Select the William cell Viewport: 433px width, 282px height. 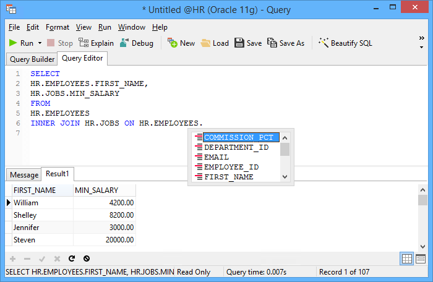(x=43, y=203)
